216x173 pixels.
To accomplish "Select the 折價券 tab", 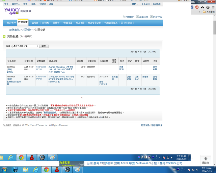I will point(56,23).
